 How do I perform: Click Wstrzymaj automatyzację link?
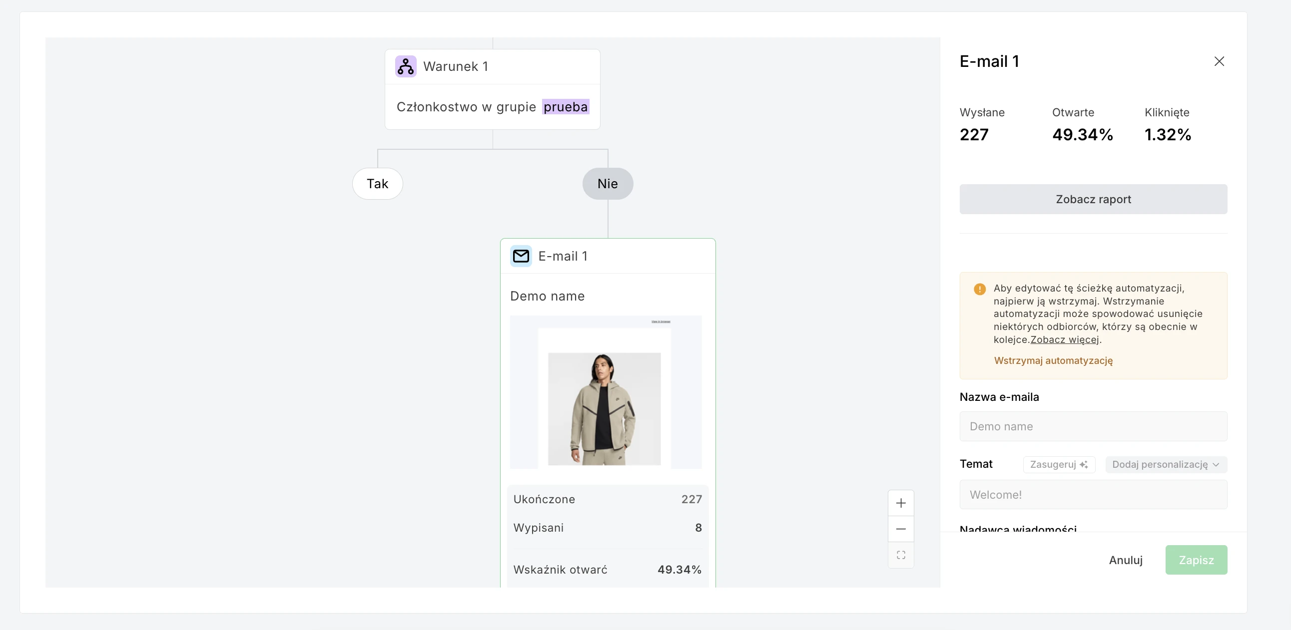[1054, 360]
